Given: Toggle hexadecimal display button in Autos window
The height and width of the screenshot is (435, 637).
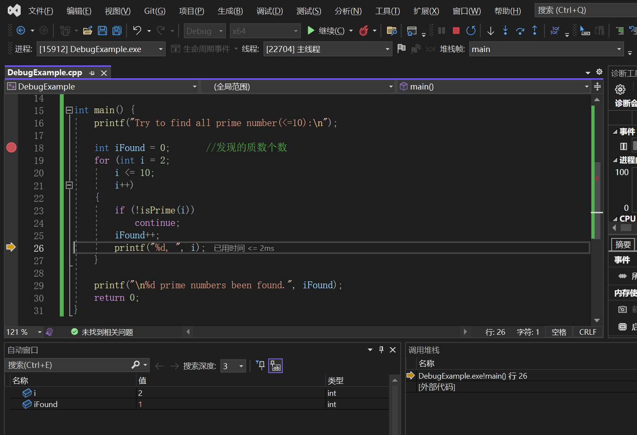Looking at the screenshot, I should 275,366.
